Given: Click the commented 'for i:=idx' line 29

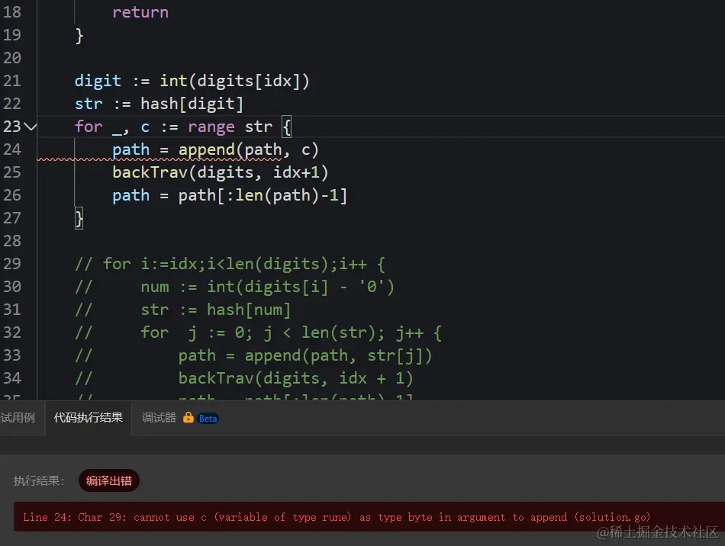Looking at the screenshot, I should (230, 264).
